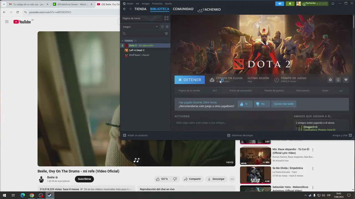This screenshot has width=355, height=199.
Task: Switch library to grid collections view
Action: click(166, 18)
